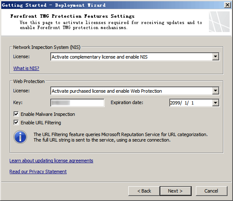
Task: Click the blue information icon
Action: coord(20,137)
